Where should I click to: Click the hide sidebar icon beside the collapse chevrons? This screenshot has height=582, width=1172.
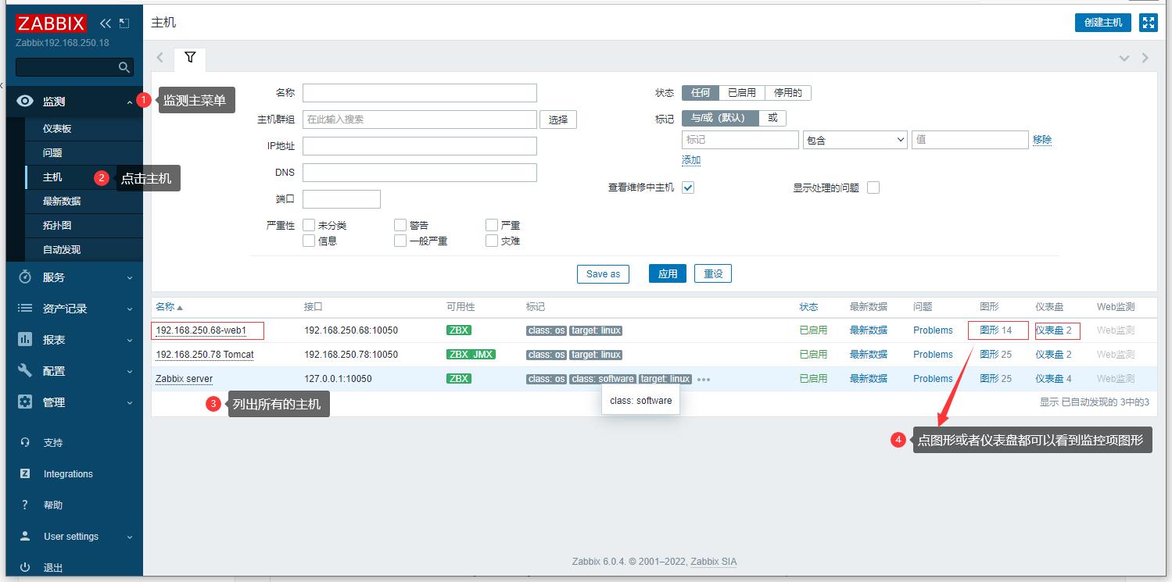[x=124, y=23]
